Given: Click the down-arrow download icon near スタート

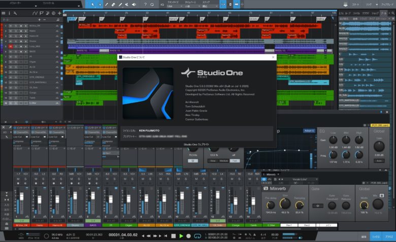Looking at the screenshot, I should click(345, 5).
